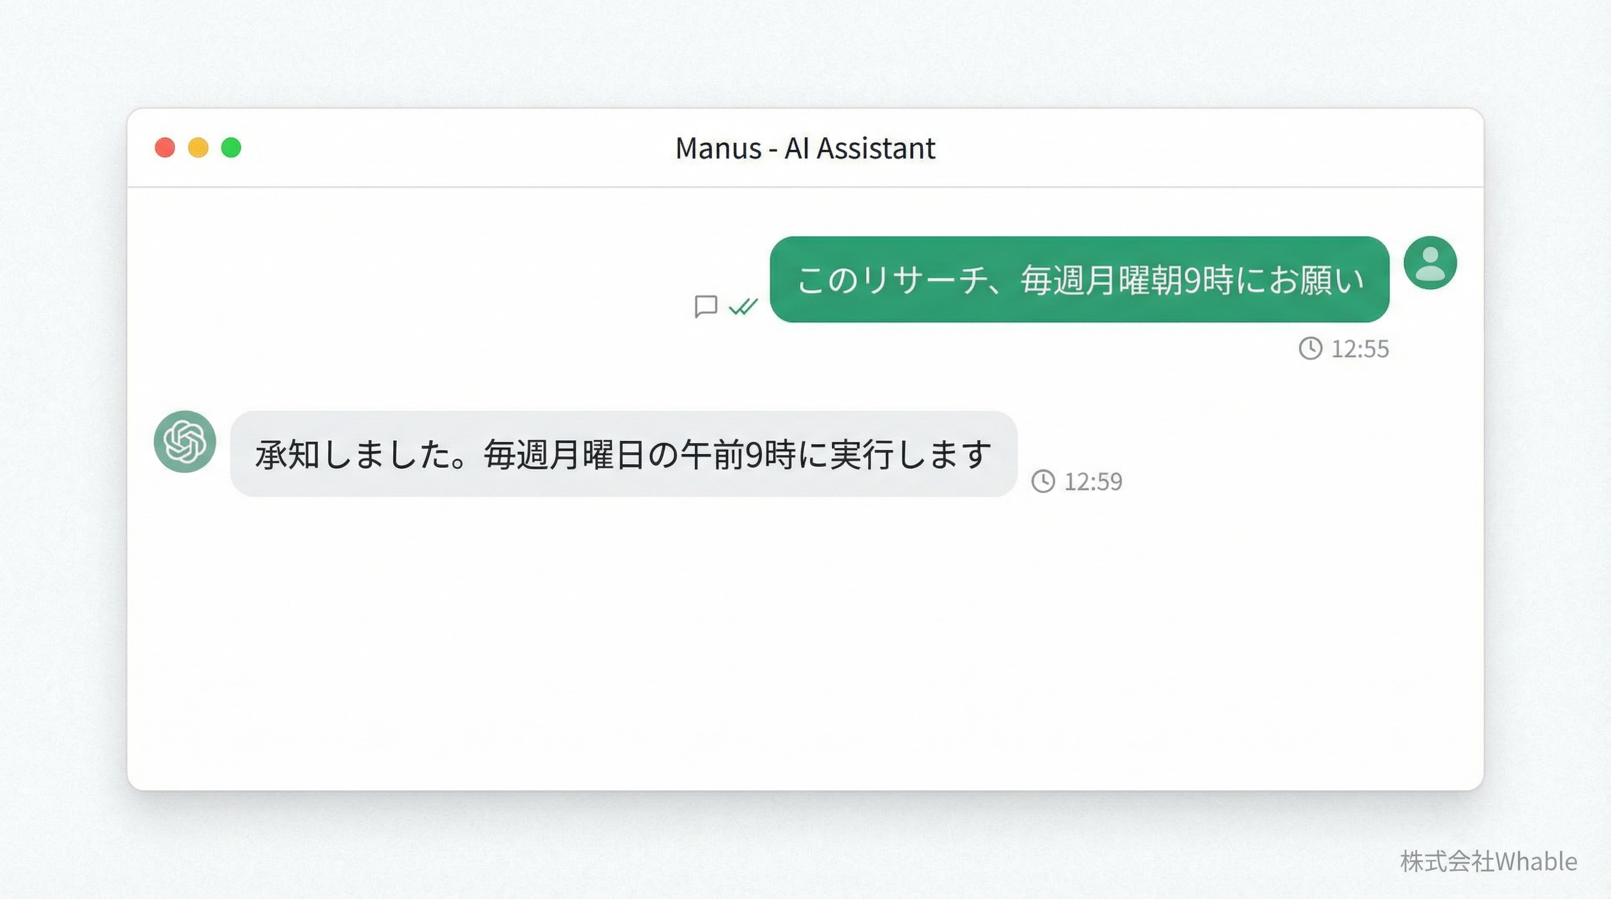Click the green zoom traffic light button

point(232,148)
